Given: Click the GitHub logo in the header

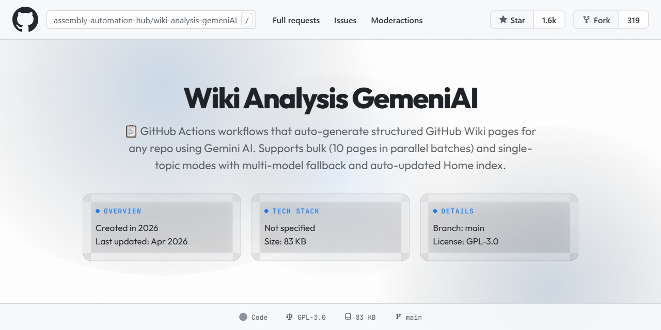Looking at the screenshot, I should point(25,20).
